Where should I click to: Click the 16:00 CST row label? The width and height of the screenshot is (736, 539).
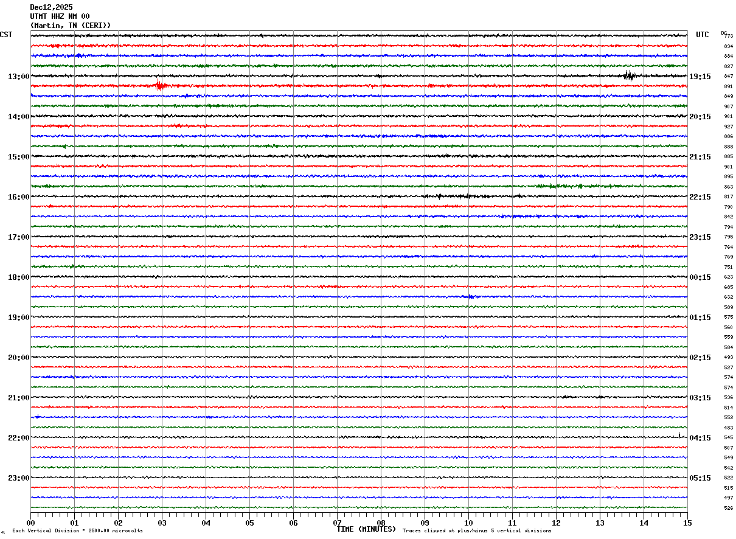tap(18, 197)
